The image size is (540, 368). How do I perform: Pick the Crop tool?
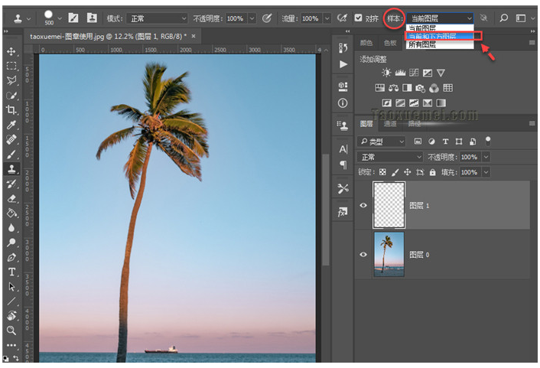[11, 110]
